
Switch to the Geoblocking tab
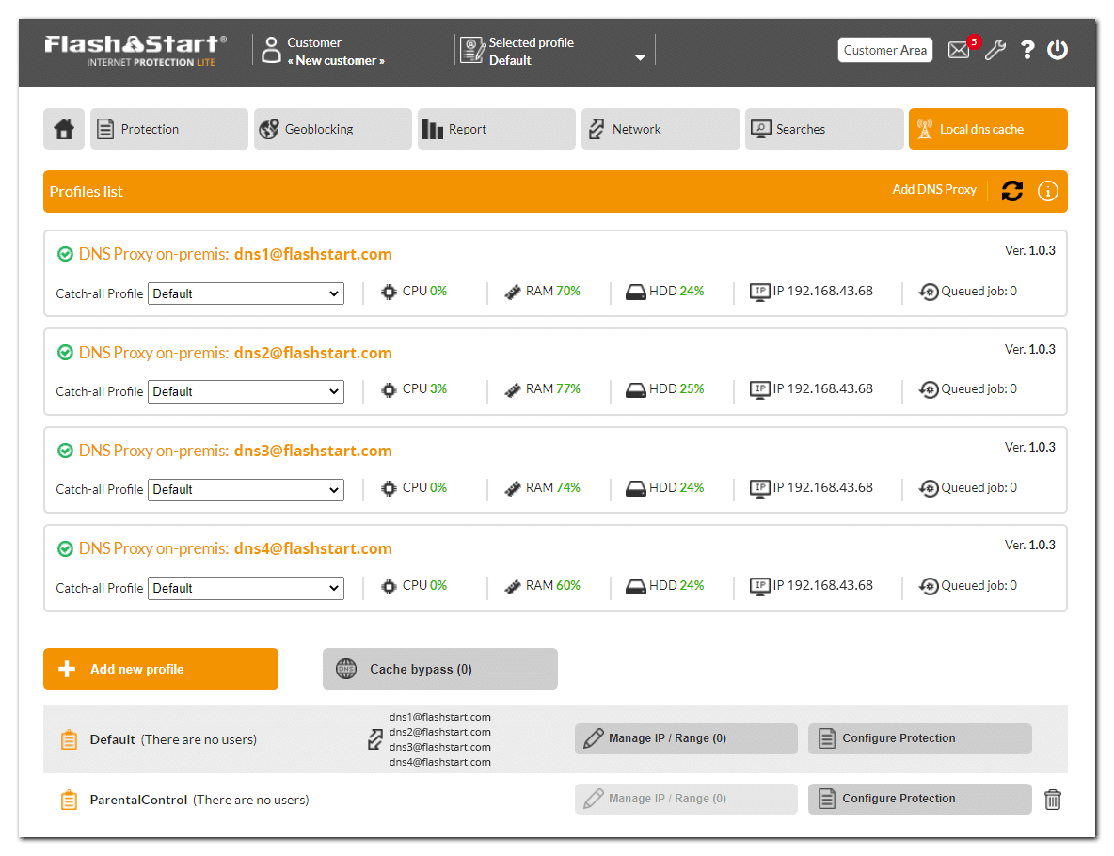pos(333,129)
